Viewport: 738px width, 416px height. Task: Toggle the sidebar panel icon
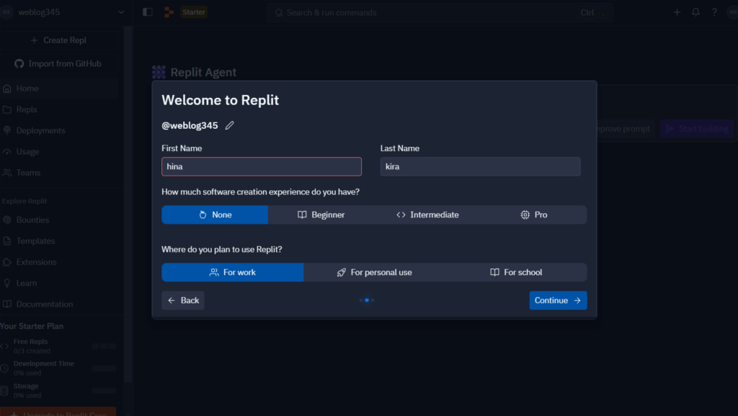pyautogui.click(x=148, y=12)
